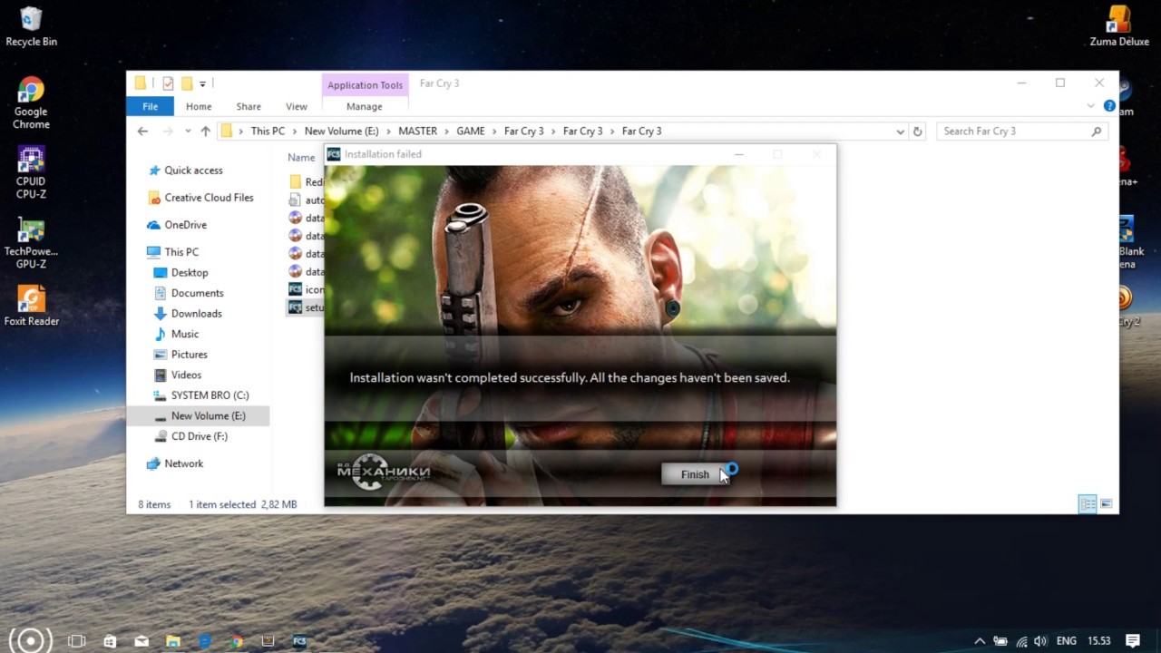Go forward in File Explorer
Image resolution: width=1161 pixels, height=653 pixels.
pos(167,132)
